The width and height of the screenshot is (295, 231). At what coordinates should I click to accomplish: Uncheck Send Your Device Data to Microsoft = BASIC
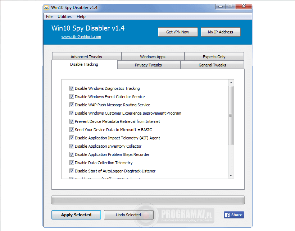point(72,130)
